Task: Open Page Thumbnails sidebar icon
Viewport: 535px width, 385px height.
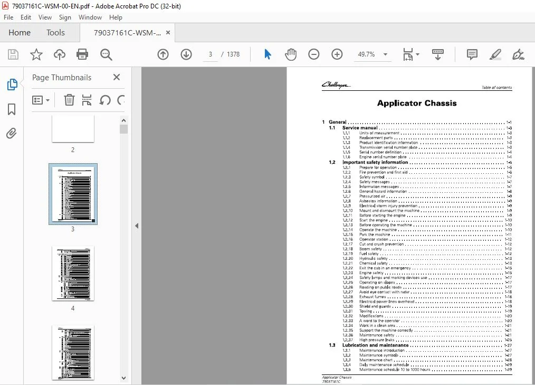Action: 12,84
